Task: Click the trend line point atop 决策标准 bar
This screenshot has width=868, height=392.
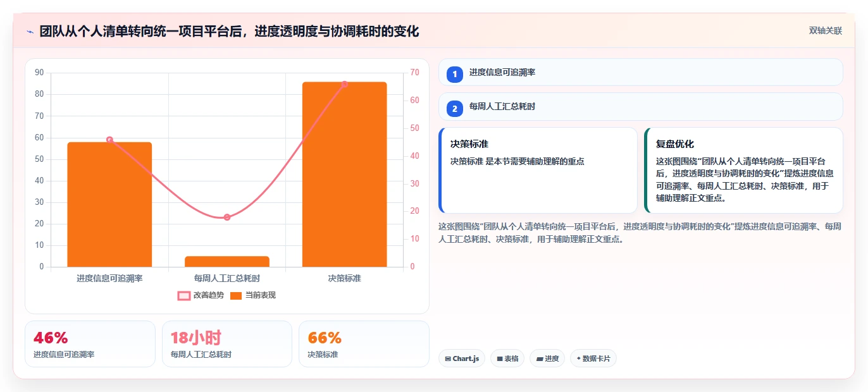Action: (345, 84)
